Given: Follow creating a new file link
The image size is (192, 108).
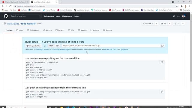Looking at the screenshot, I should coord(43,49).
